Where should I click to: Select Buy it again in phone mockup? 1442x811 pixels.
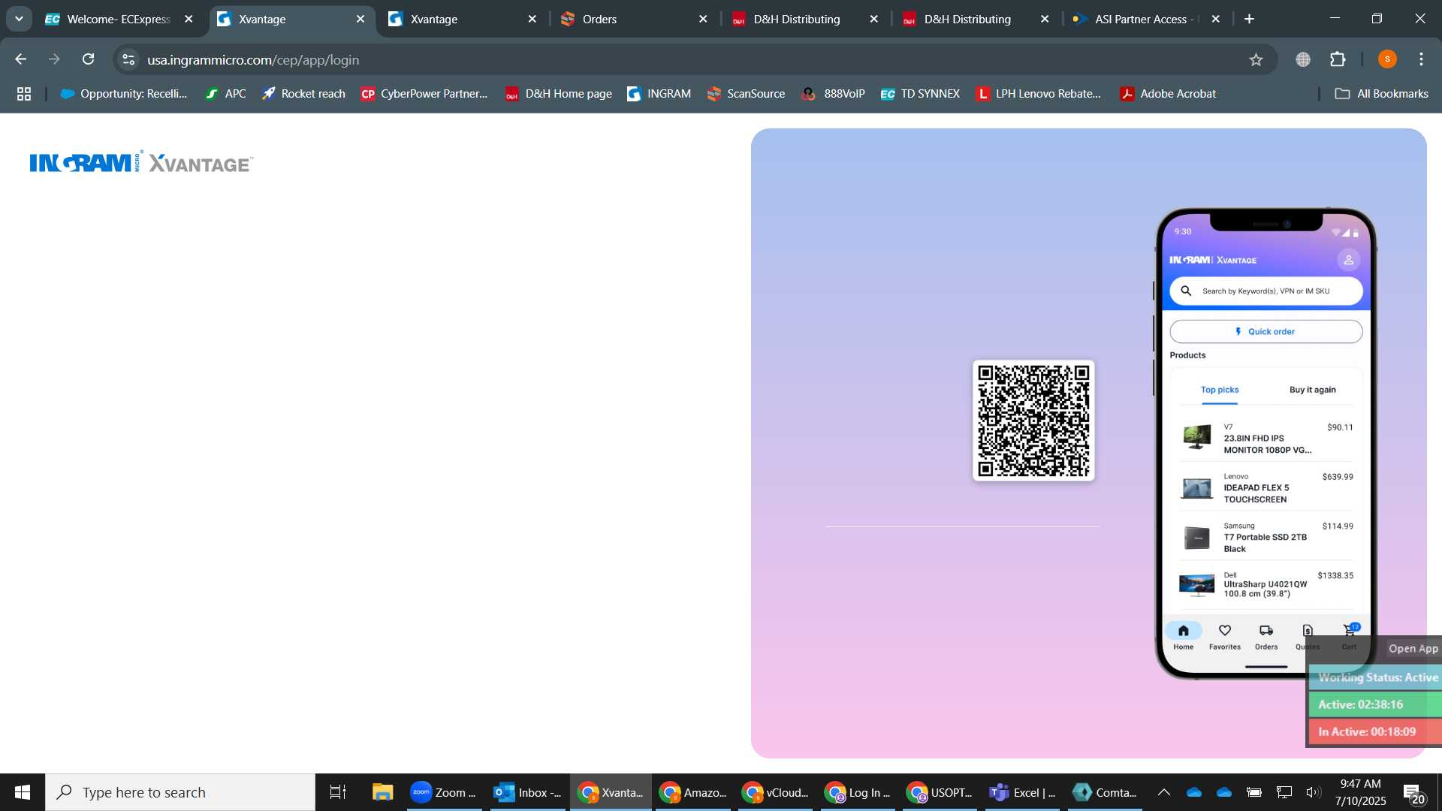click(x=1312, y=390)
